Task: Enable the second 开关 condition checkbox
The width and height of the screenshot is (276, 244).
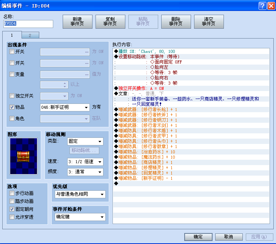Action: (x=12, y=63)
